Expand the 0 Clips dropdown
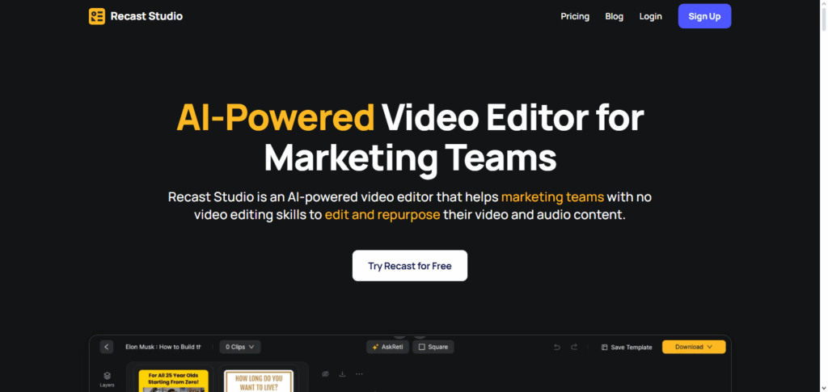828x392 pixels. click(x=239, y=347)
